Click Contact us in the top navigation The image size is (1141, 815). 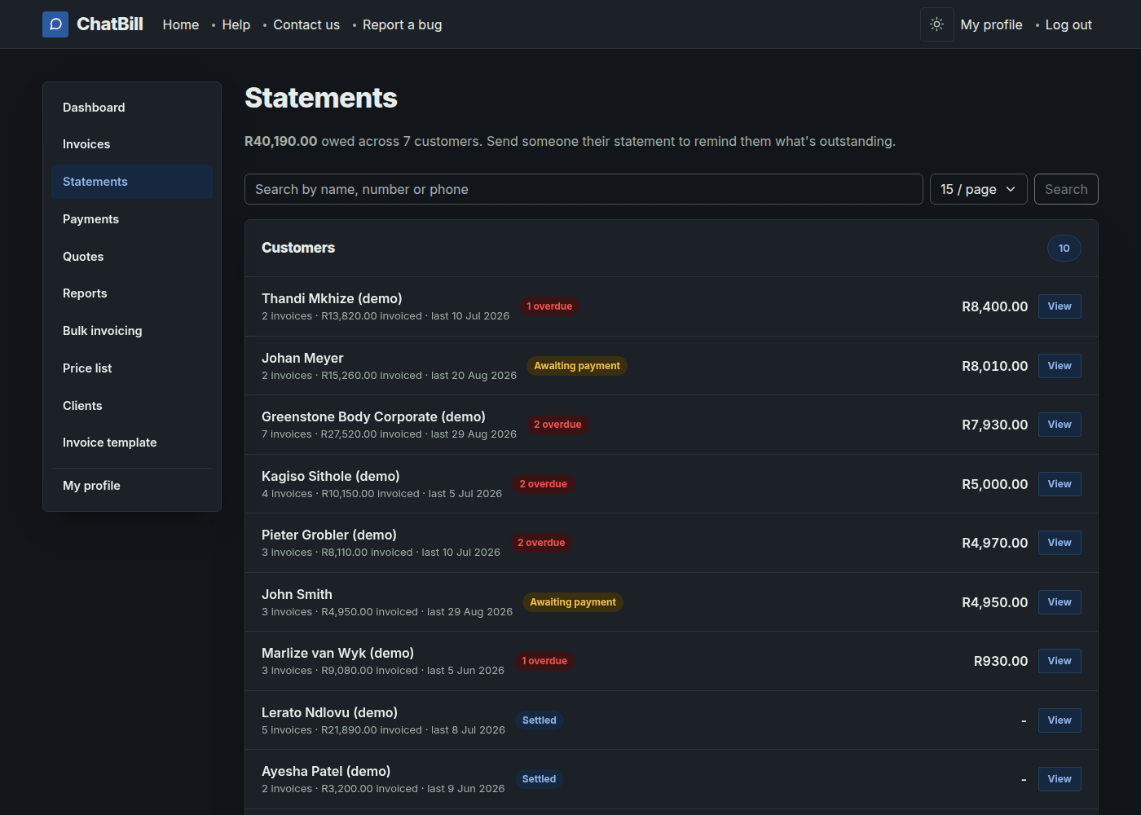pos(306,24)
